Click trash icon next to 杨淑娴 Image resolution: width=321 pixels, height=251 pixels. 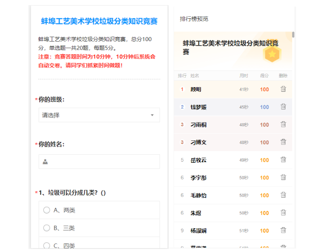pyautogui.click(x=283, y=231)
